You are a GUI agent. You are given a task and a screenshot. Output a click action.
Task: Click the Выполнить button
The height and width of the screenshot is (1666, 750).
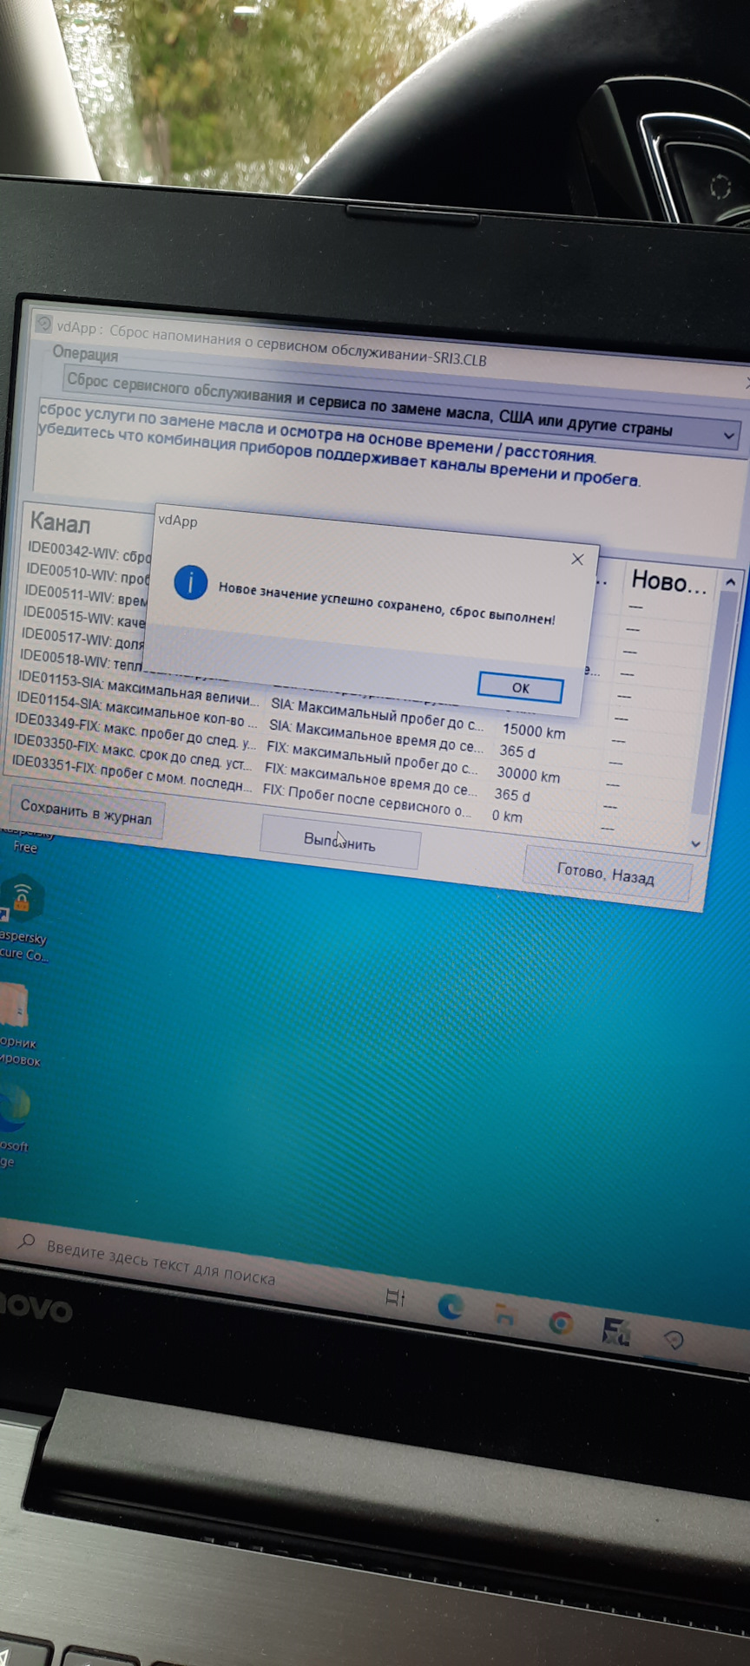pyautogui.click(x=339, y=841)
